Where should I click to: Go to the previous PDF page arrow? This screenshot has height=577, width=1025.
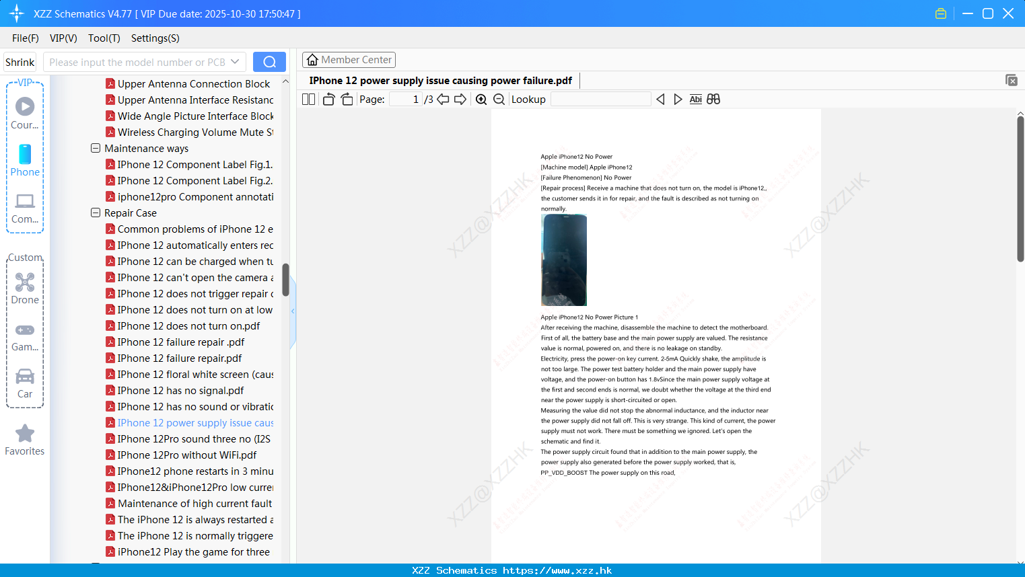coord(443,100)
